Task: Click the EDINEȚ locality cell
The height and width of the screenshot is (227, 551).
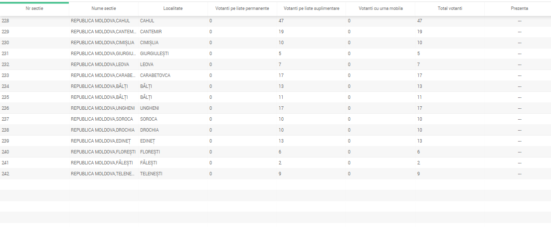Action: [148, 141]
